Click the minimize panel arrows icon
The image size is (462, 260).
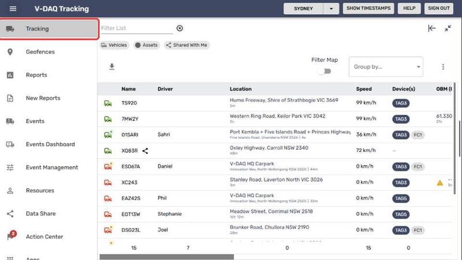point(448,28)
